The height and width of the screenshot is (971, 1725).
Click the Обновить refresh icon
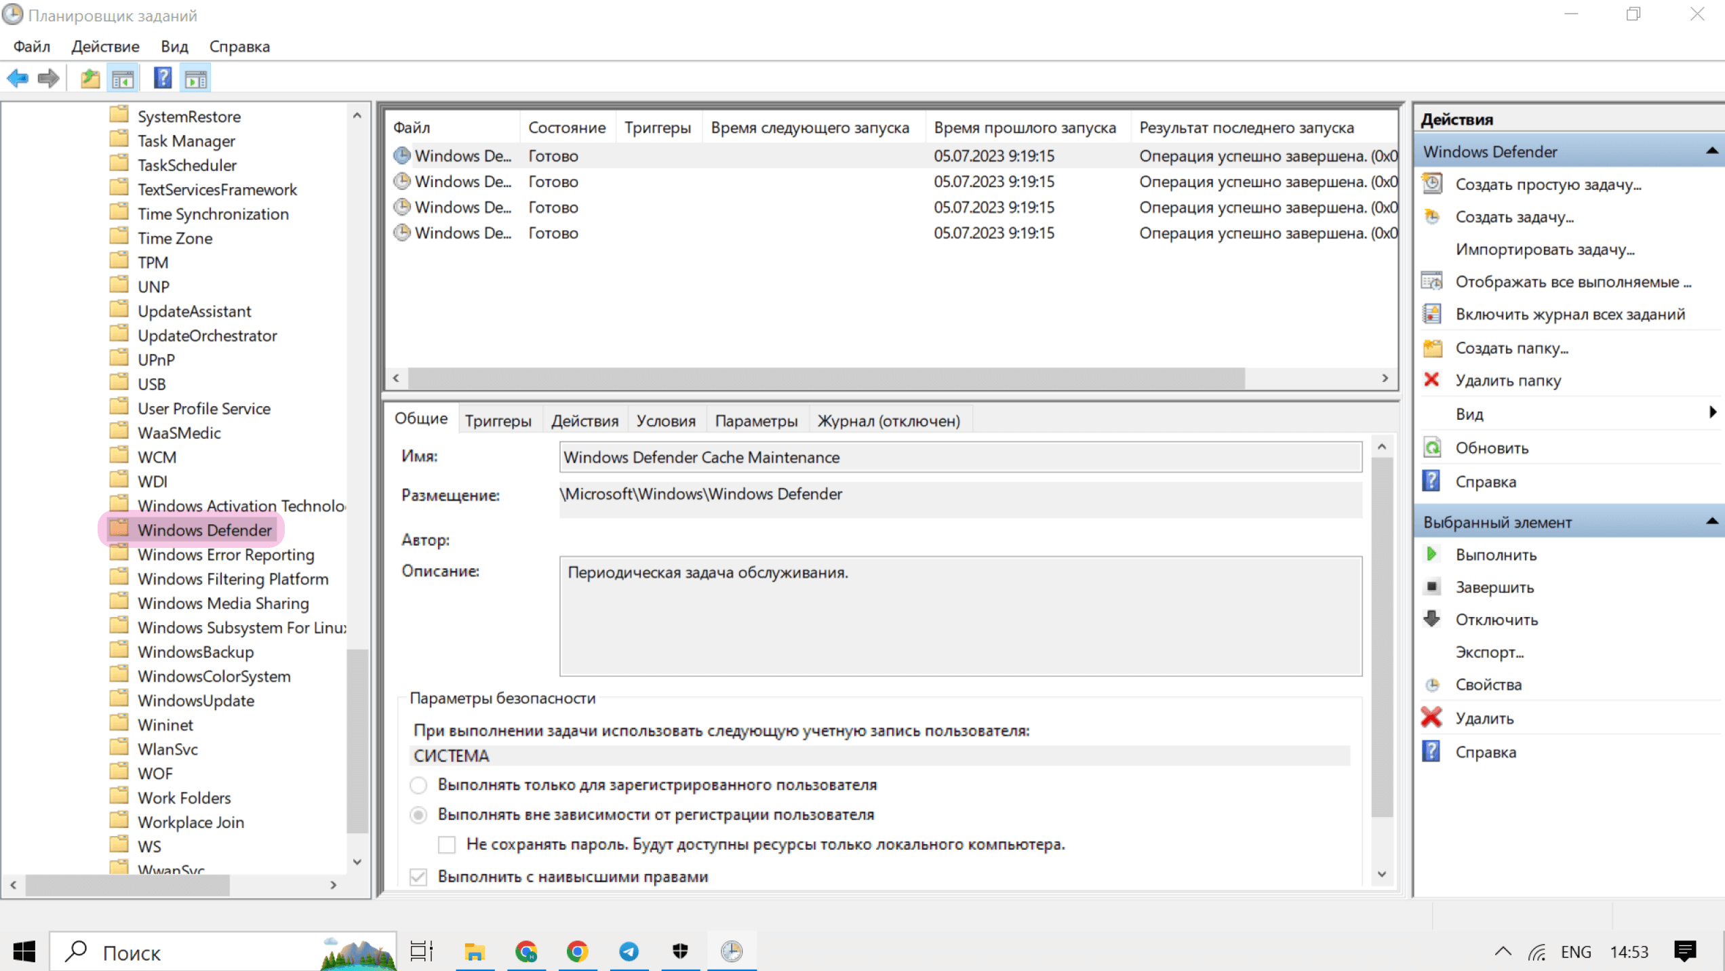click(x=1431, y=448)
